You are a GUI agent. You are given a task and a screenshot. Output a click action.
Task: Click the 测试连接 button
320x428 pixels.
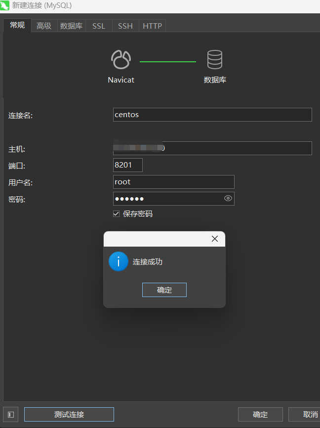(x=69, y=414)
